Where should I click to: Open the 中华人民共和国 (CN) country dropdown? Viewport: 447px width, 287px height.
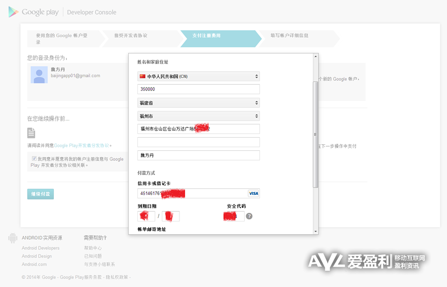[x=198, y=77]
